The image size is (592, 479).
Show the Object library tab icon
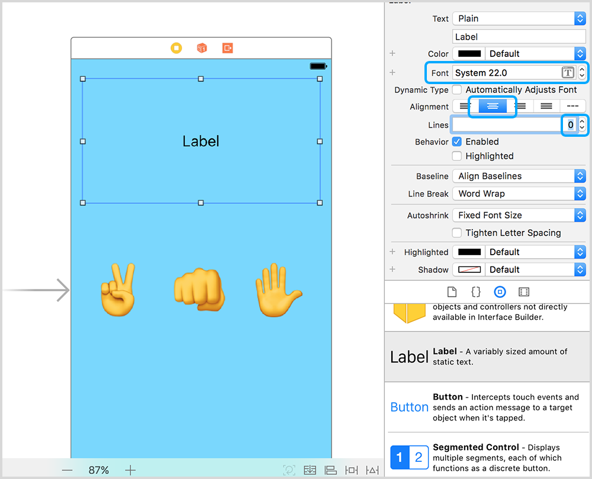[x=500, y=292]
